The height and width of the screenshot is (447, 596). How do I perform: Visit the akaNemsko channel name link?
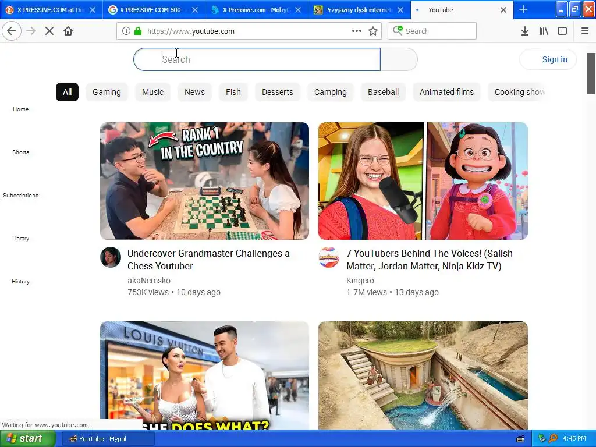[149, 281]
